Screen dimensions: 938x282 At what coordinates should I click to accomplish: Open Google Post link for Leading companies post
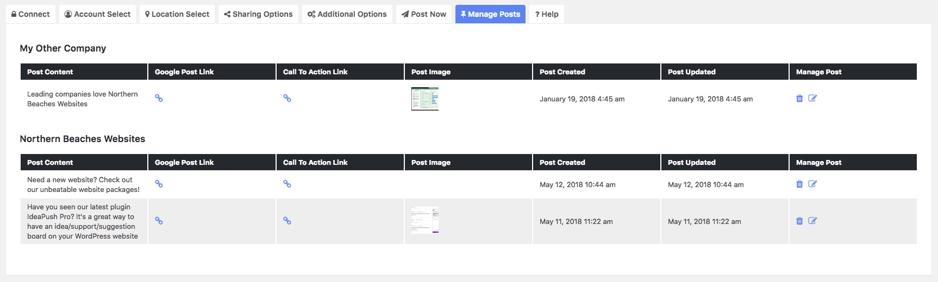[x=159, y=98]
